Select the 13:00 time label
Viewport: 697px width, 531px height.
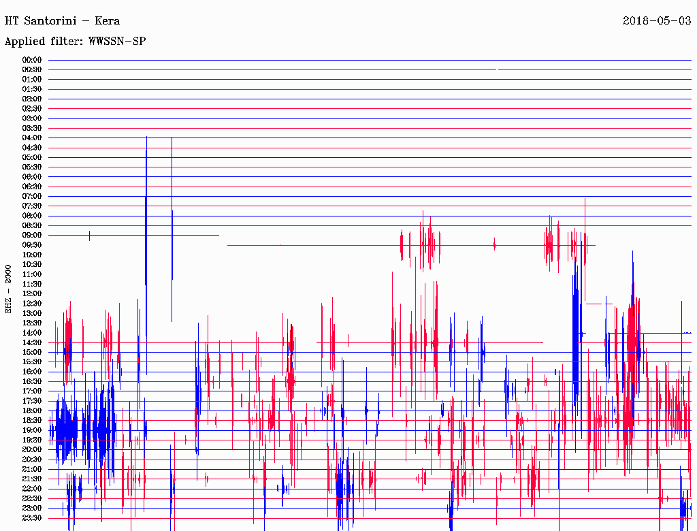pyautogui.click(x=32, y=314)
